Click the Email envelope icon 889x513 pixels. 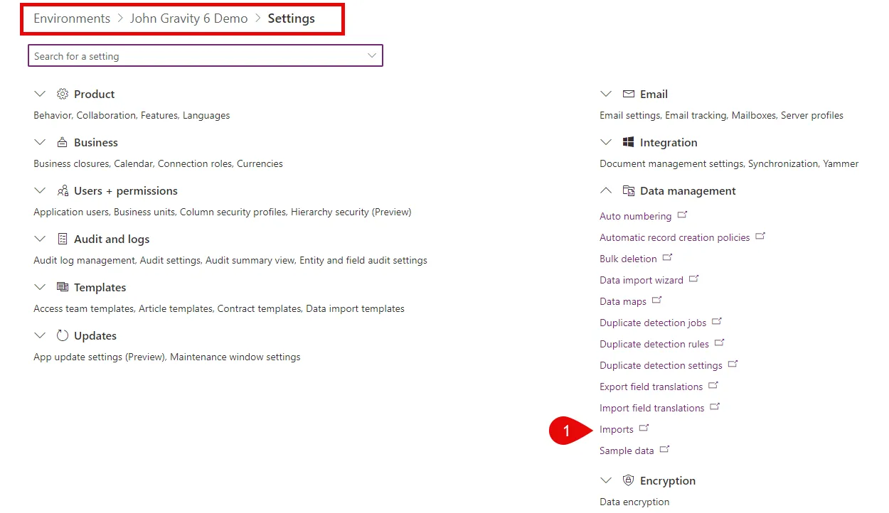pos(629,94)
